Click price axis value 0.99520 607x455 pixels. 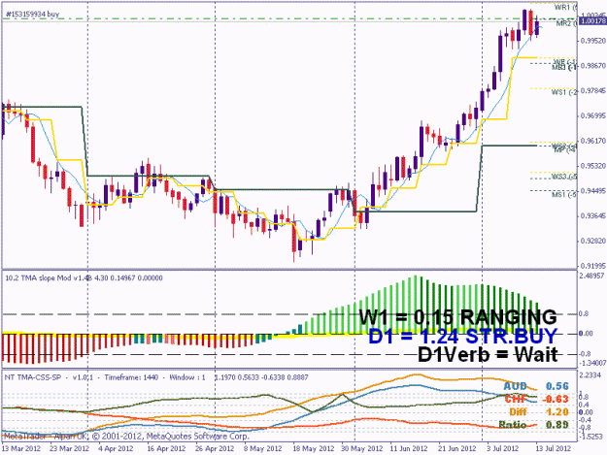click(593, 41)
